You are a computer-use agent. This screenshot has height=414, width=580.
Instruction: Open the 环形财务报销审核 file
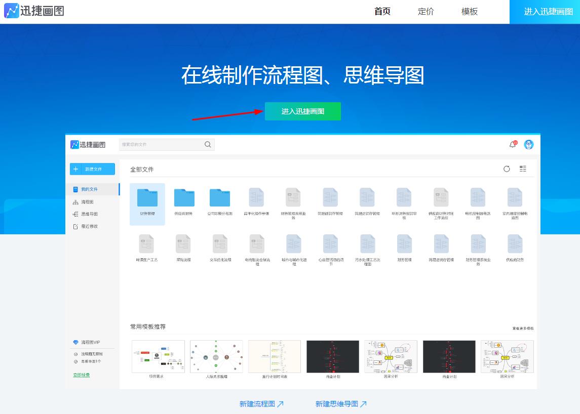[404, 203]
